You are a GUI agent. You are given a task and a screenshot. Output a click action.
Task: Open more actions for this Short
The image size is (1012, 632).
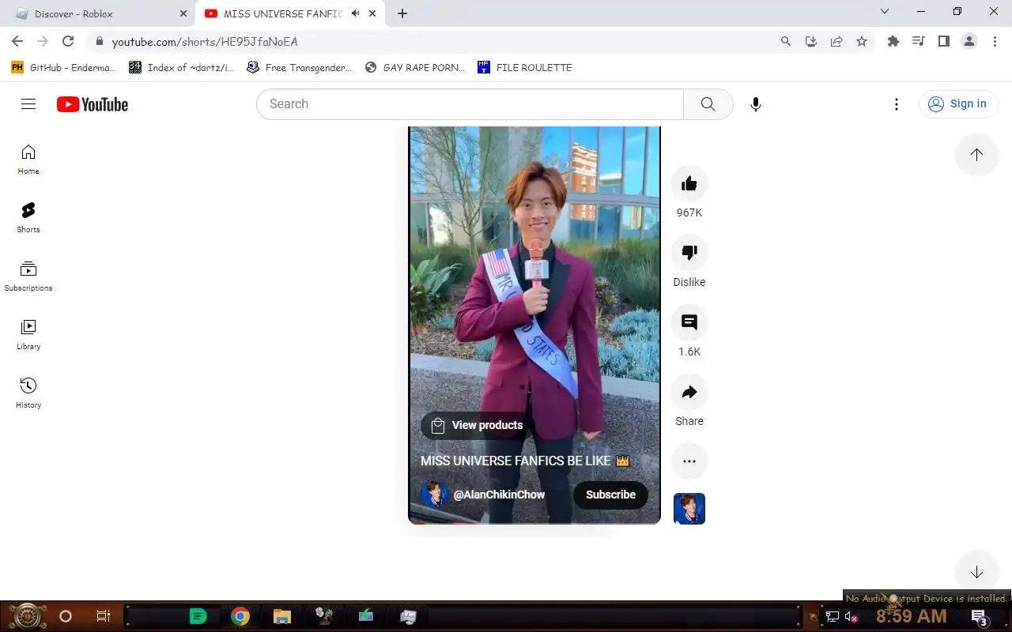[689, 461]
